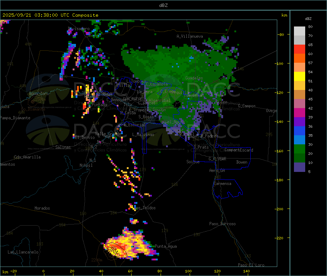Click the Guadales map label
The height and width of the screenshot is (276, 327).
[x=194, y=78]
